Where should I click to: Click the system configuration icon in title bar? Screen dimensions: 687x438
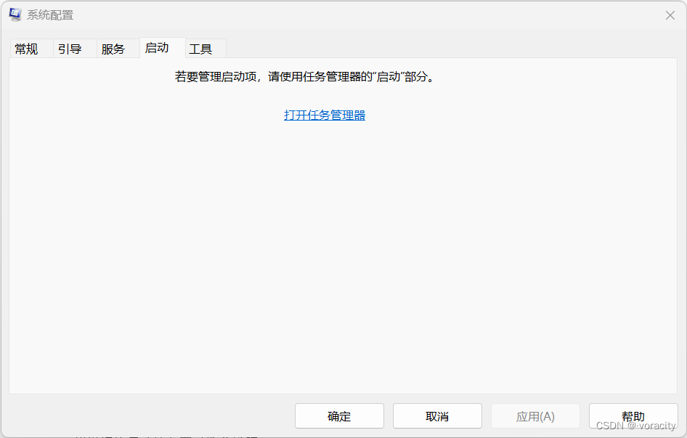pyautogui.click(x=15, y=14)
